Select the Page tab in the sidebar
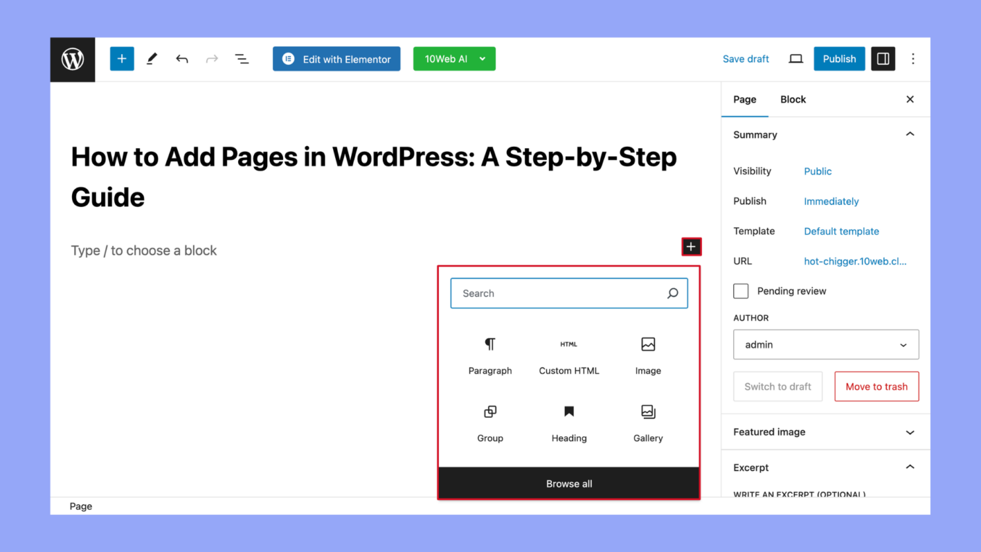981x552 pixels. pos(744,99)
